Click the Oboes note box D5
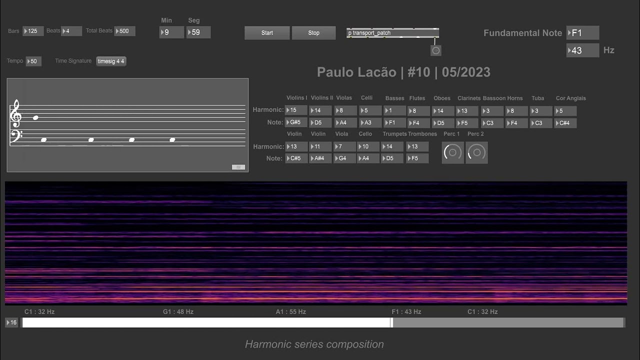640x360 pixels. tap(443, 122)
